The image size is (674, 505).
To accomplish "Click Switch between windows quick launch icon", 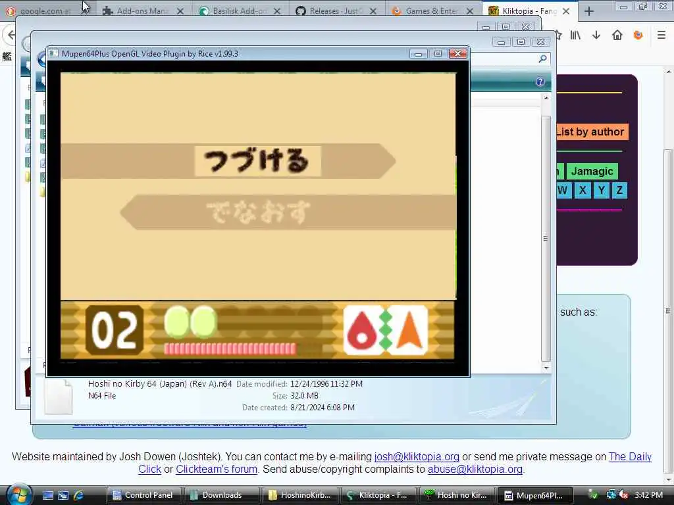I will point(63,495).
